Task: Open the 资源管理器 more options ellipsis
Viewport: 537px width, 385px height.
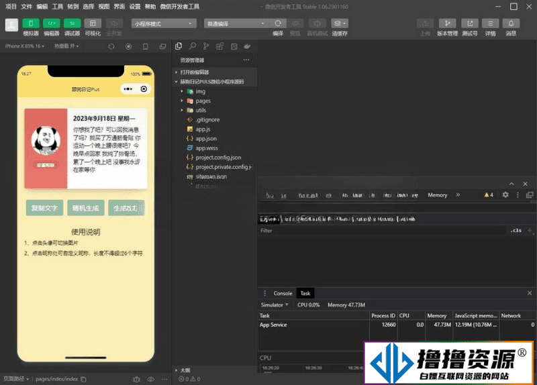Action: coord(246,60)
